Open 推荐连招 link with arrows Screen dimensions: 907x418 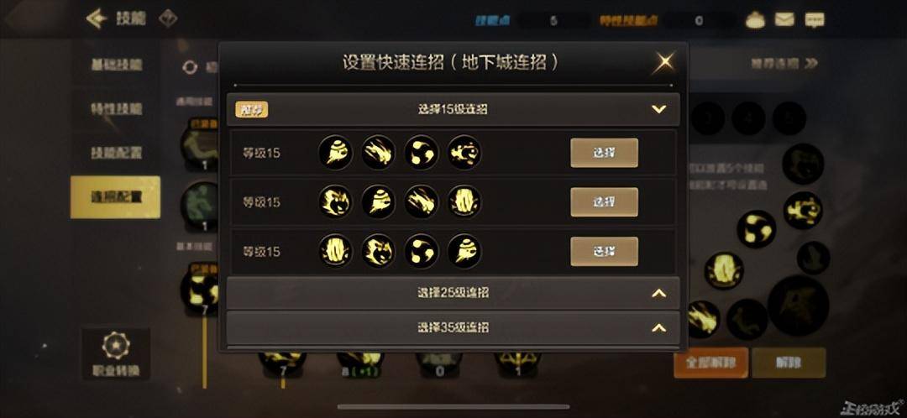point(784,64)
